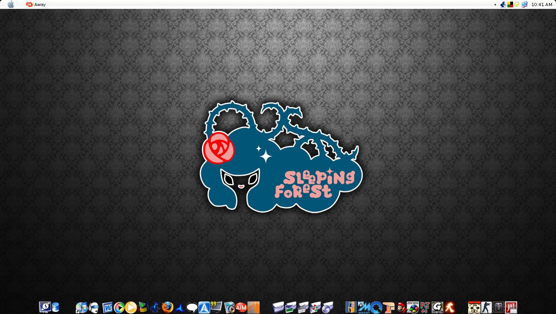Screen dimensions: 556x314
Task: Open the monitor icon with 99 badge
Action: pyautogui.click(x=216, y=307)
